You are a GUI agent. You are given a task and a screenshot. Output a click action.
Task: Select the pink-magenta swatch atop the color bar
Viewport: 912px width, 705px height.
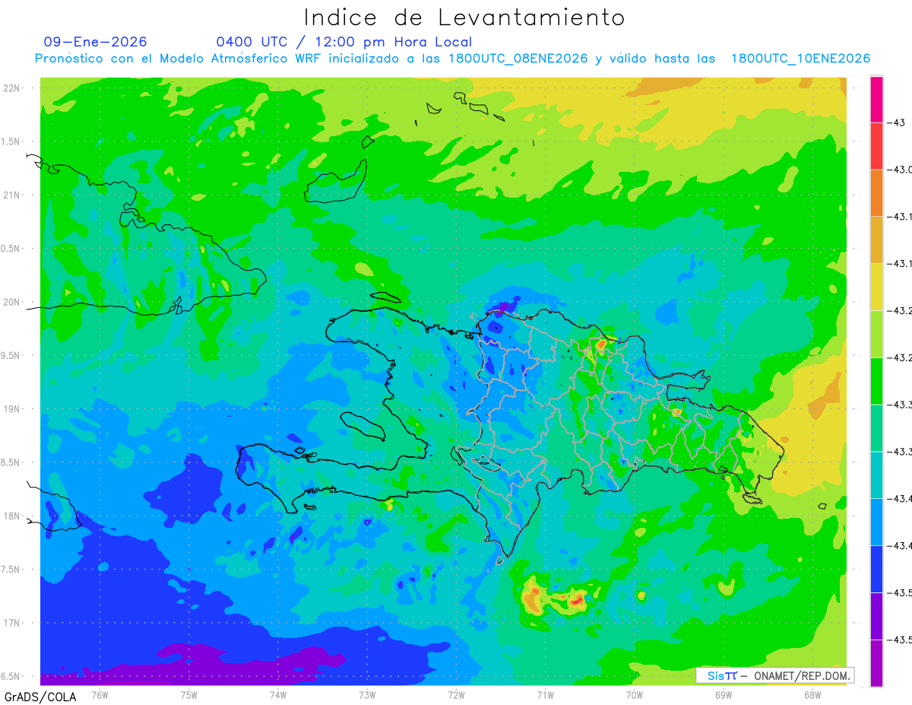point(876,99)
